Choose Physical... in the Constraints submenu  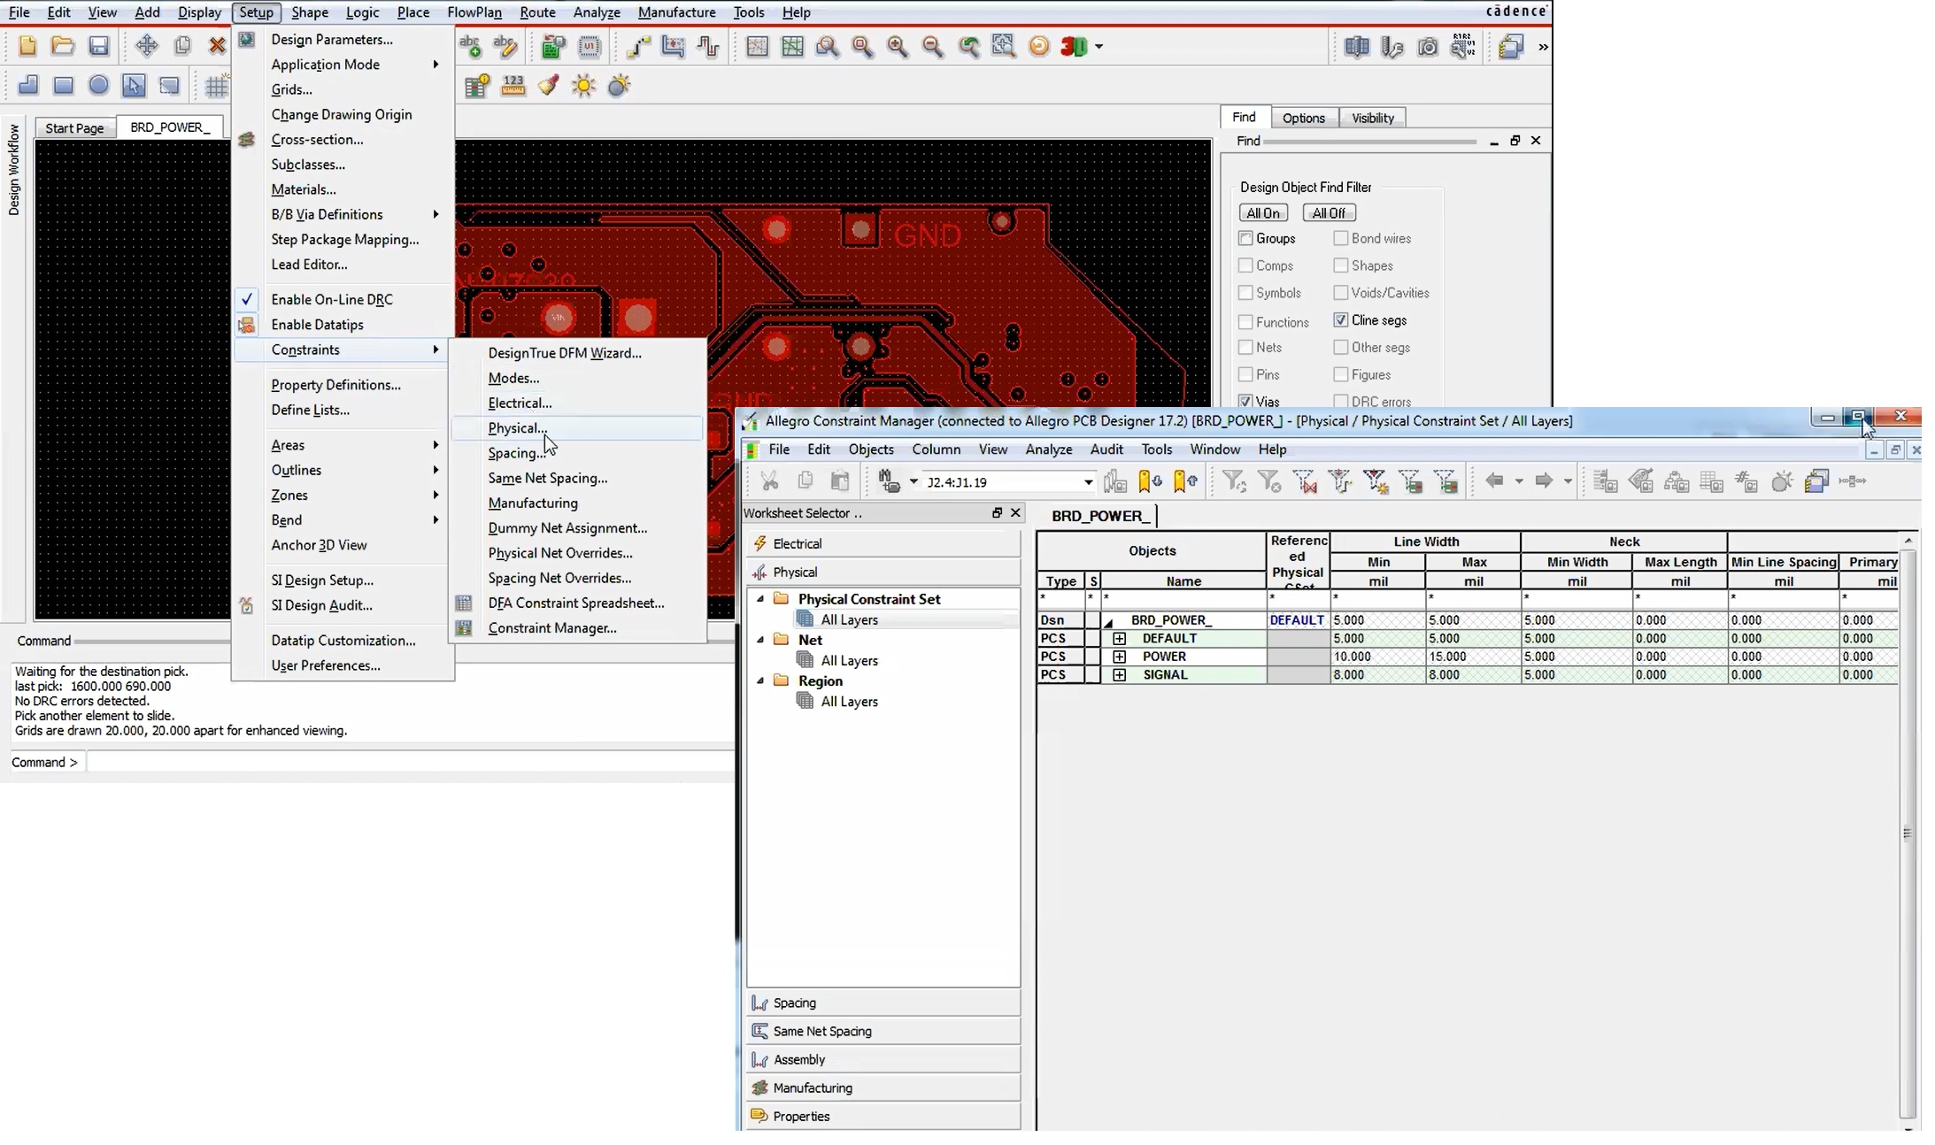click(x=577, y=428)
